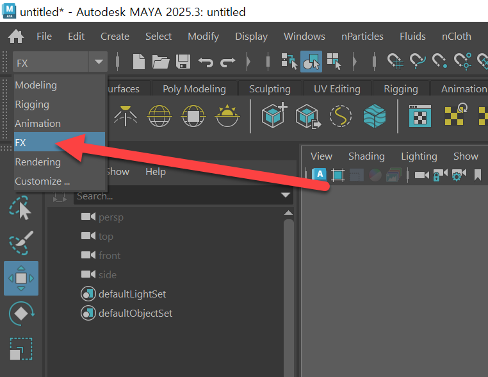Click cube with export arrow shelf icon
The width and height of the screenshot is (488, 377).
coord(308,116)
